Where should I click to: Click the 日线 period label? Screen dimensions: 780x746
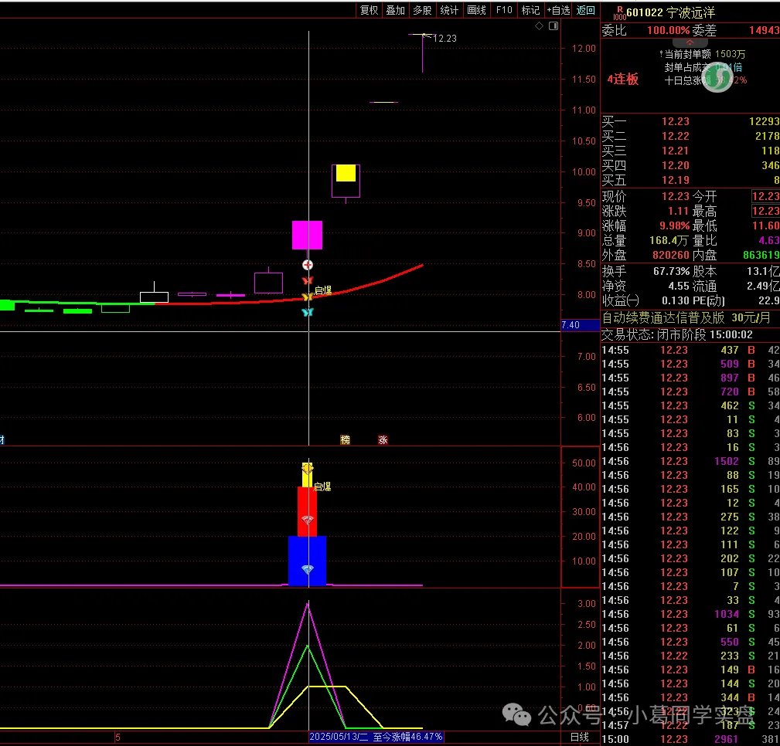[x=579, y=738]
